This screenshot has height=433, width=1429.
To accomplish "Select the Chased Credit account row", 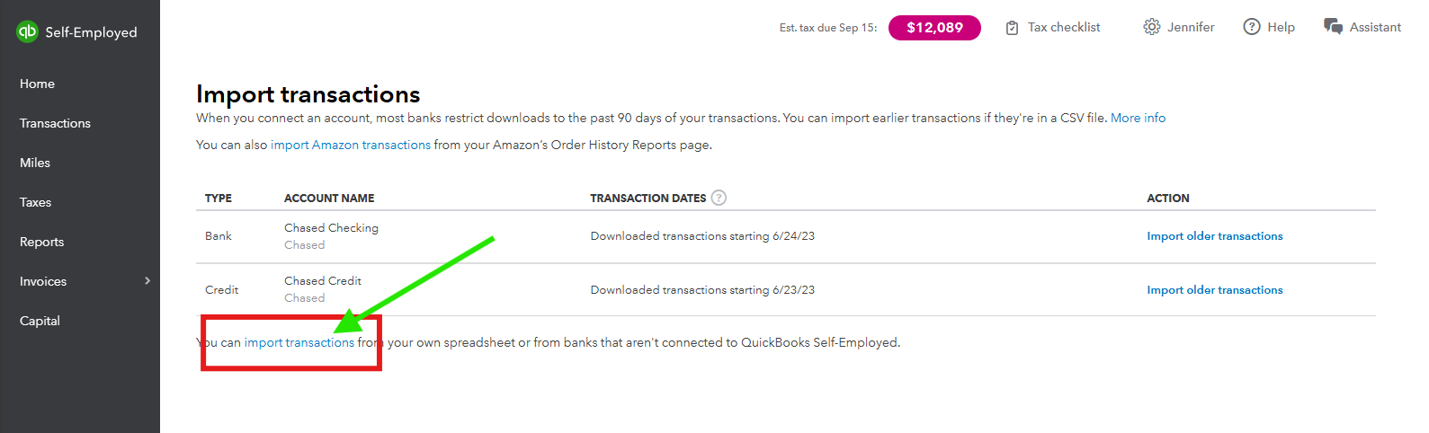I will click(786, 289).
